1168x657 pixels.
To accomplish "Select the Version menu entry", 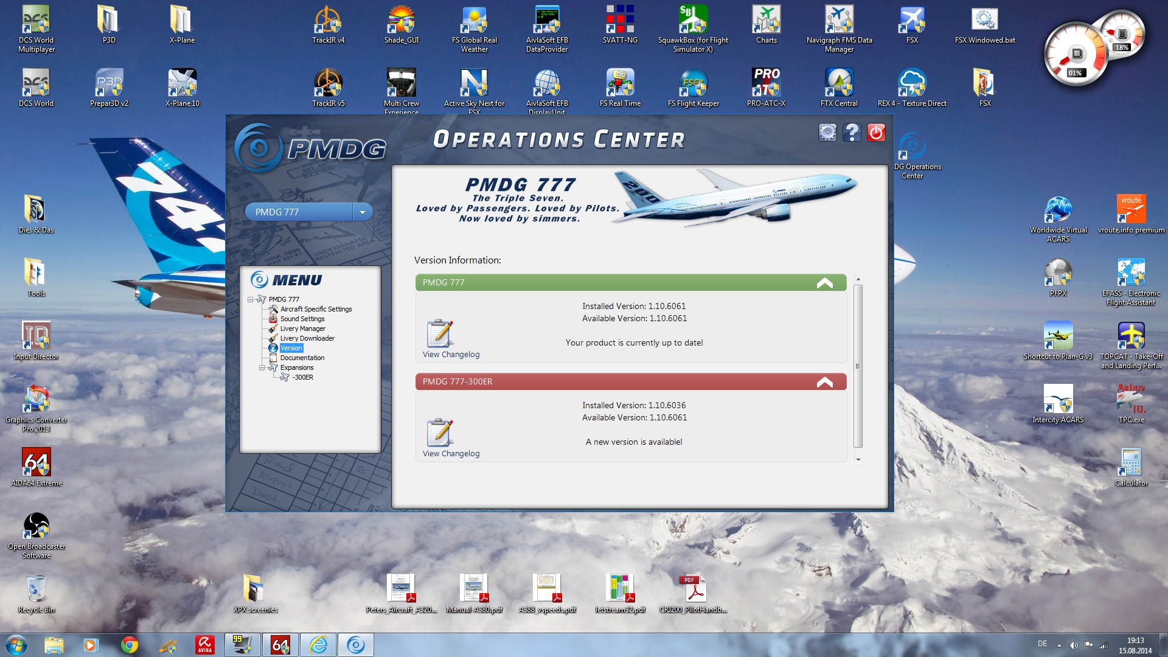I will click(291, 348).
